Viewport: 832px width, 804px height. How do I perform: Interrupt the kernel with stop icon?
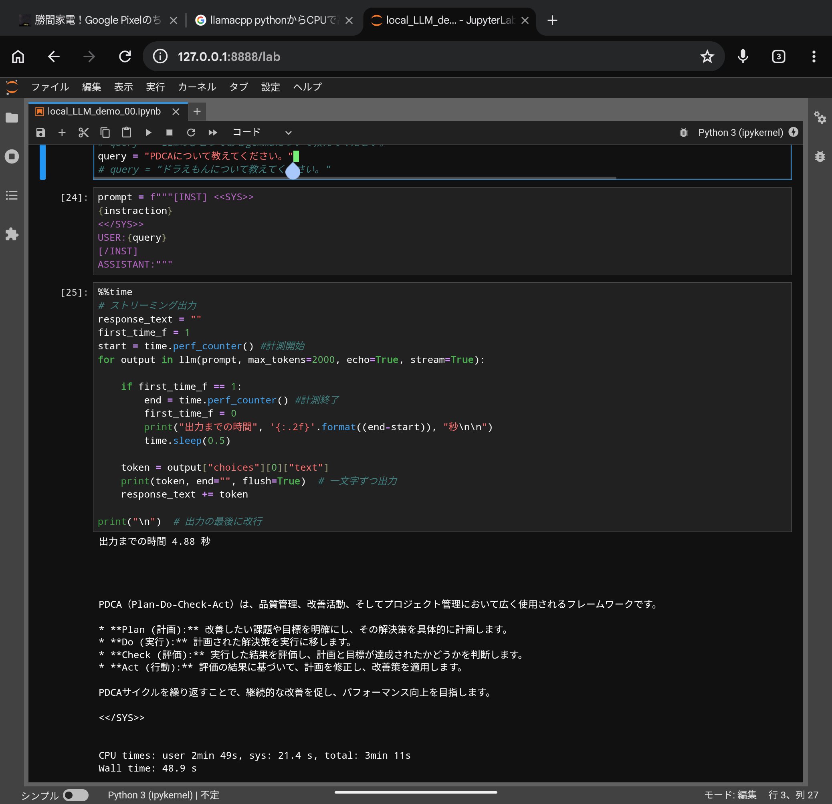pos(170,133)
